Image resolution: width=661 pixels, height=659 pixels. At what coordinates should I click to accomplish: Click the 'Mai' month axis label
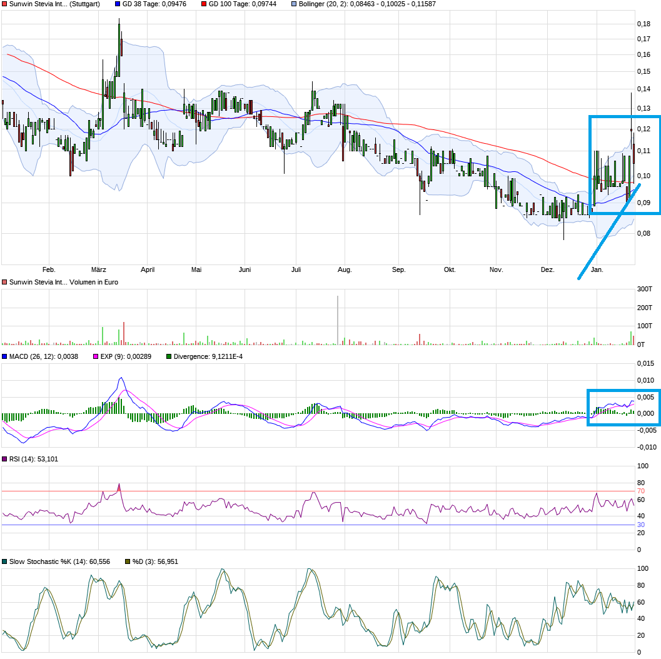[196, 269]
